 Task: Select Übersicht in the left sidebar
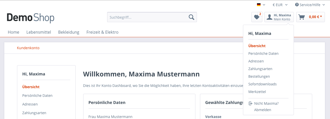pyautogui.click(x=31, y=87)
